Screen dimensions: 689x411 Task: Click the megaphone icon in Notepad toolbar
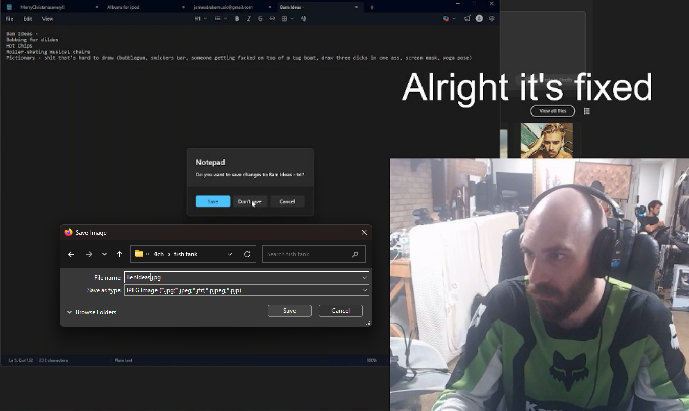point(467,19)
